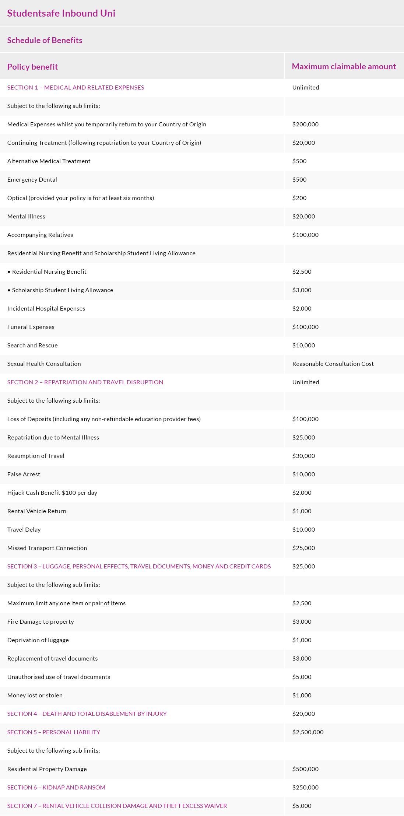Click the Reasonable Consultation Cost cell
Image resolution: width=404 pixels, height=816 pixels.
coord(333,364)
